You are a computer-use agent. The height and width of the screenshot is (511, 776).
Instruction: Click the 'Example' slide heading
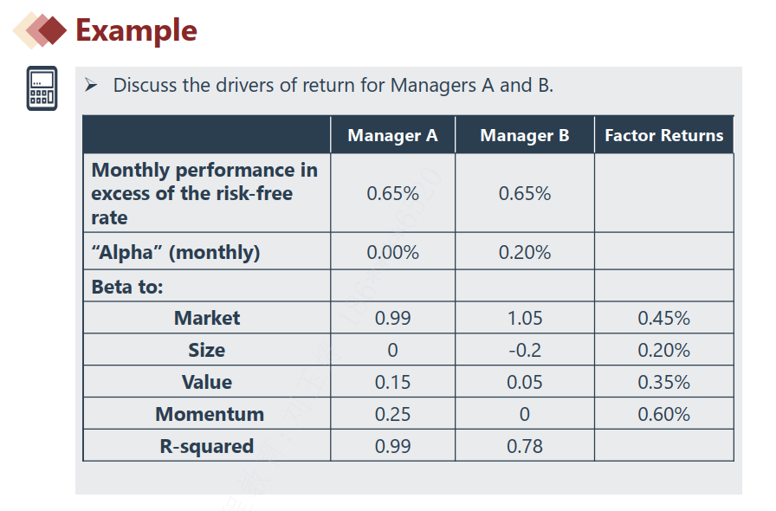[136, 30]
